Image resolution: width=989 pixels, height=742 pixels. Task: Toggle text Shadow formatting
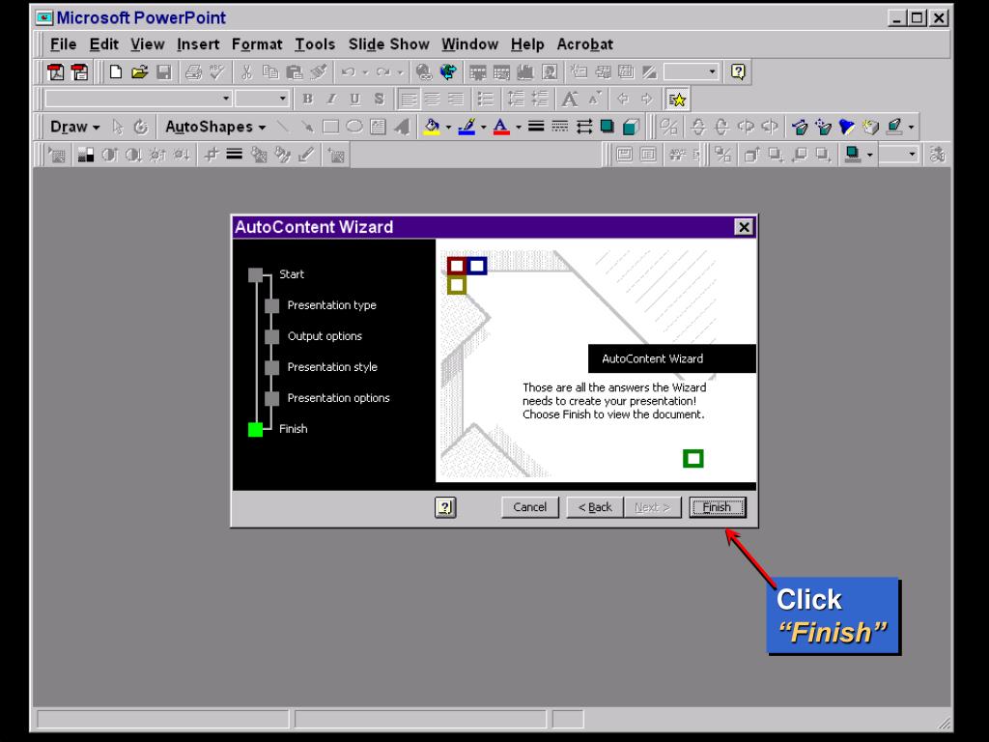(x=379, y=100)
